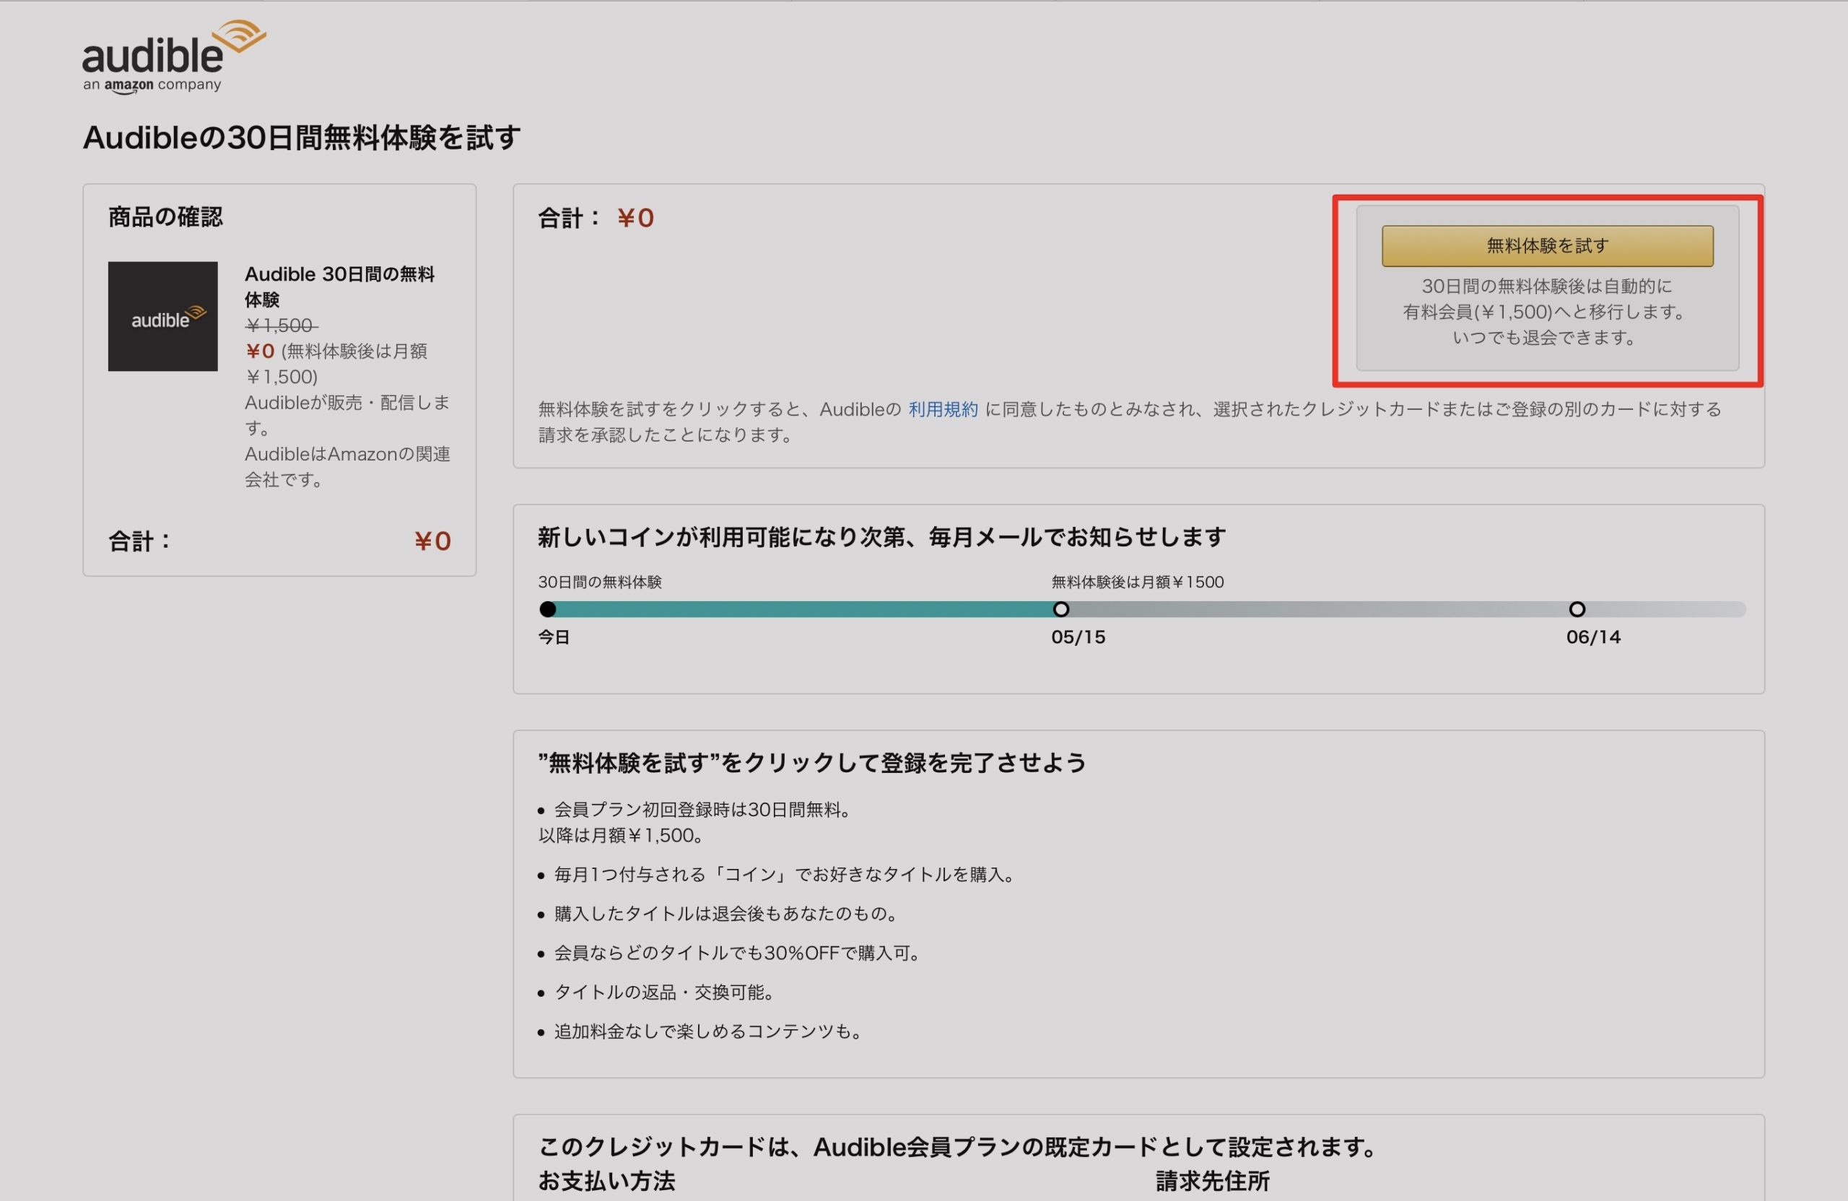Click the Audible logo at top
The image size is (1848, 1201).
coord(174,58)
